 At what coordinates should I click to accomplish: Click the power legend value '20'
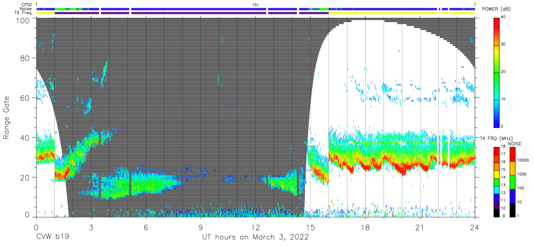point(504,72)
